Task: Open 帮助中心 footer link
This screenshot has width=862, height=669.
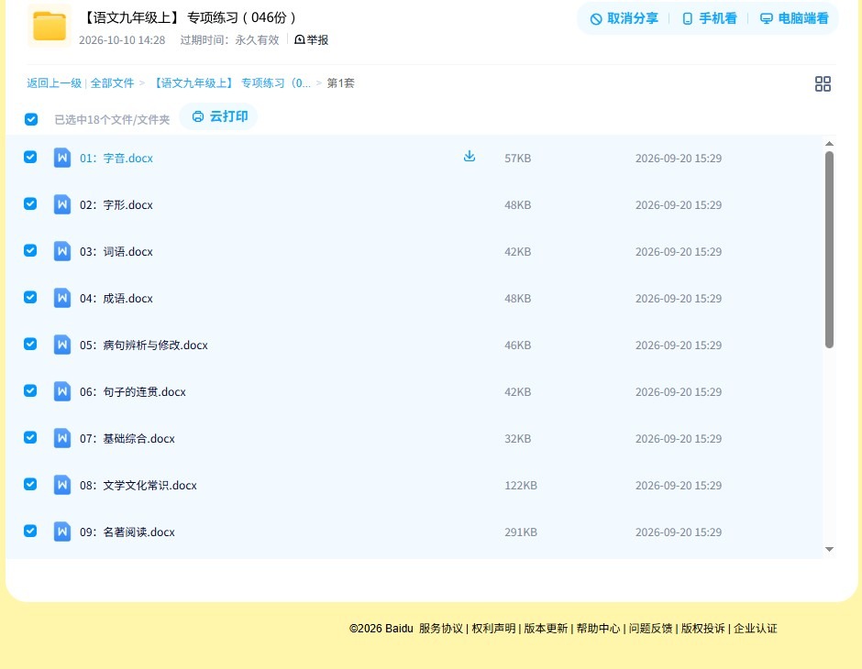Action: click(598, 629)
